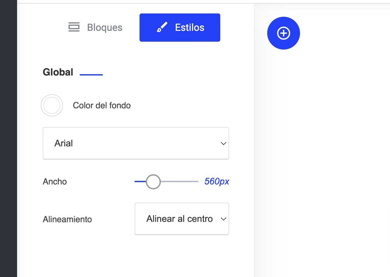
Task: Click the paintbrush icon in Estilos tab
Action: 162,28
